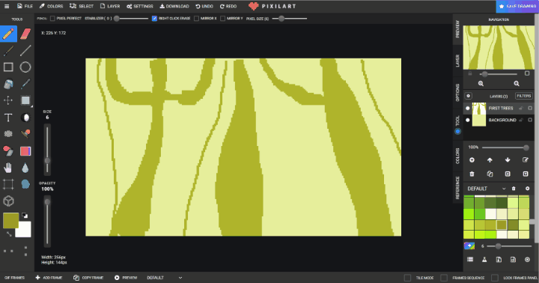Toggle the Tile Mode checkbox

point(407,278)
